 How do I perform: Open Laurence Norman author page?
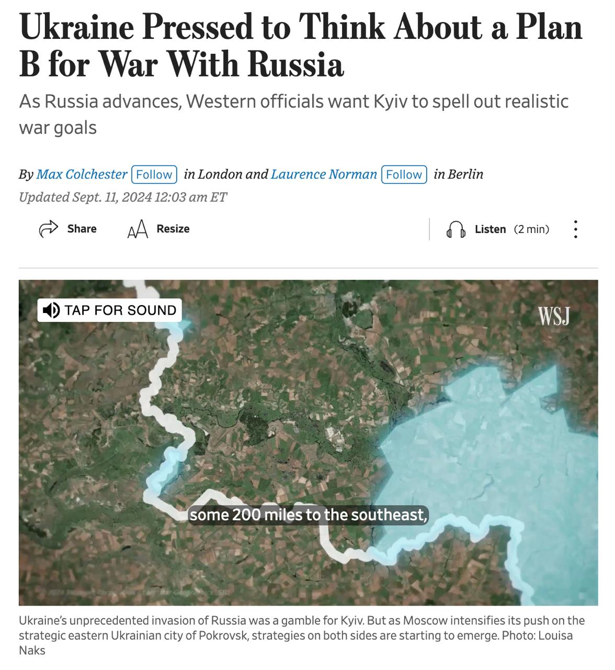click(x=324, y=174)
